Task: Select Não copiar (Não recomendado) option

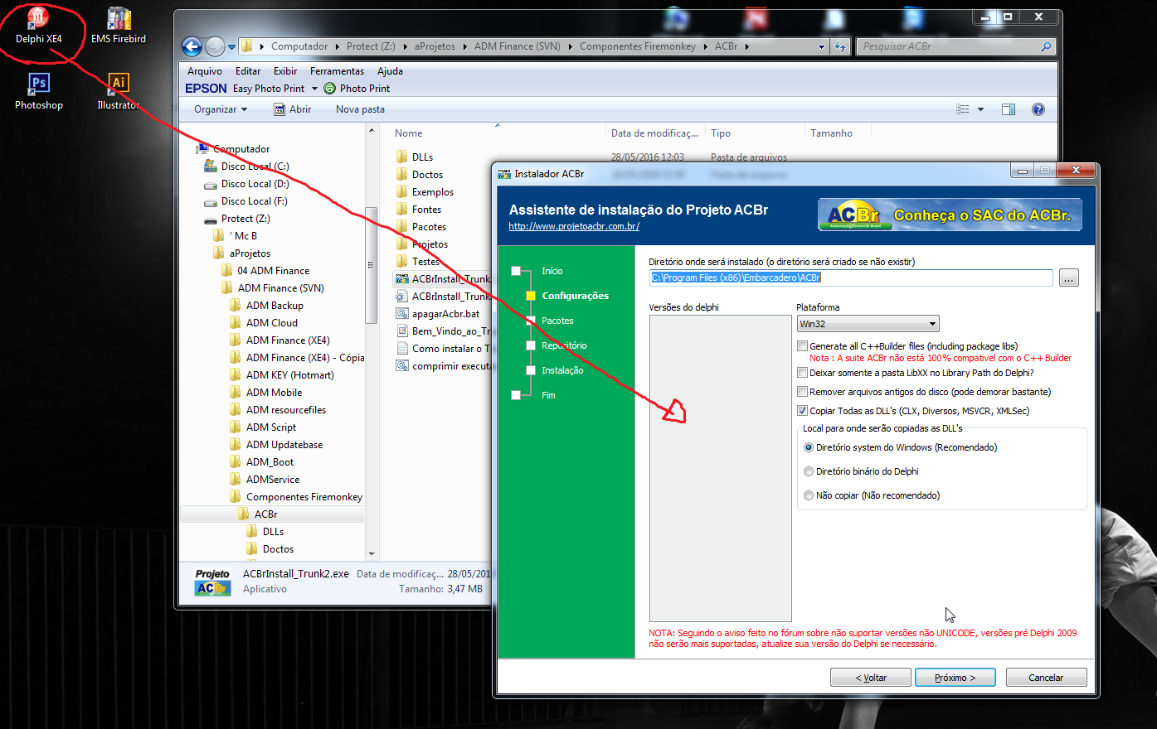Action: point(809,495)
